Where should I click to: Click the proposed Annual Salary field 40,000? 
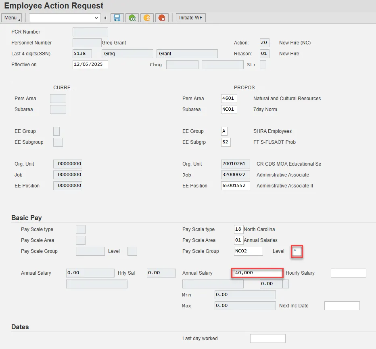(257, 273)
